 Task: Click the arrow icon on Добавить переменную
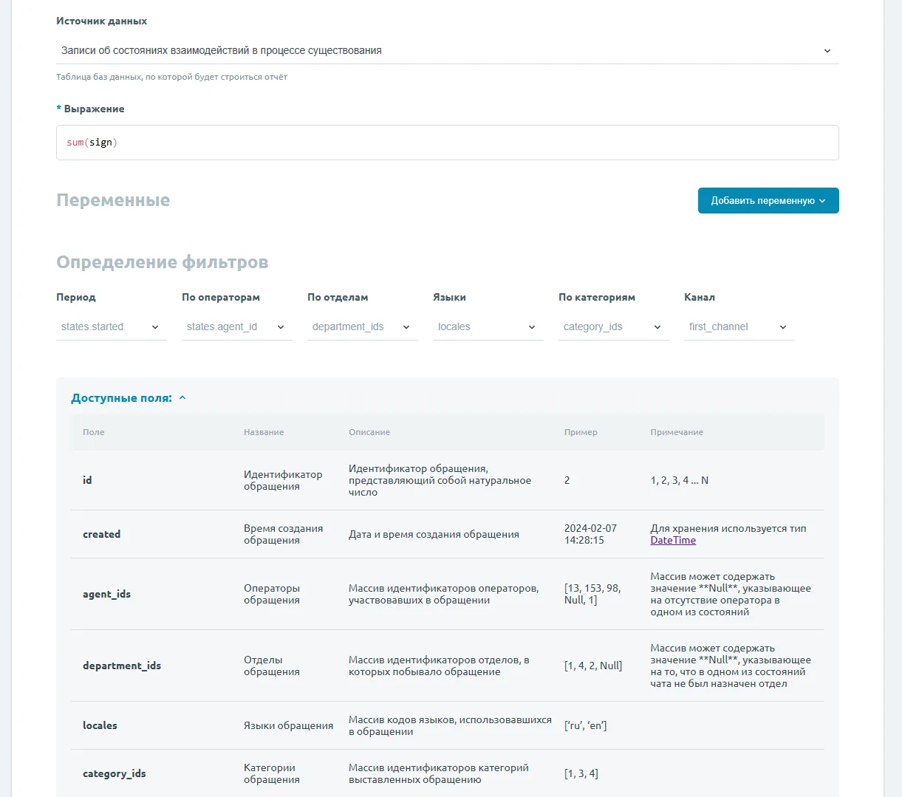point(822,201)
